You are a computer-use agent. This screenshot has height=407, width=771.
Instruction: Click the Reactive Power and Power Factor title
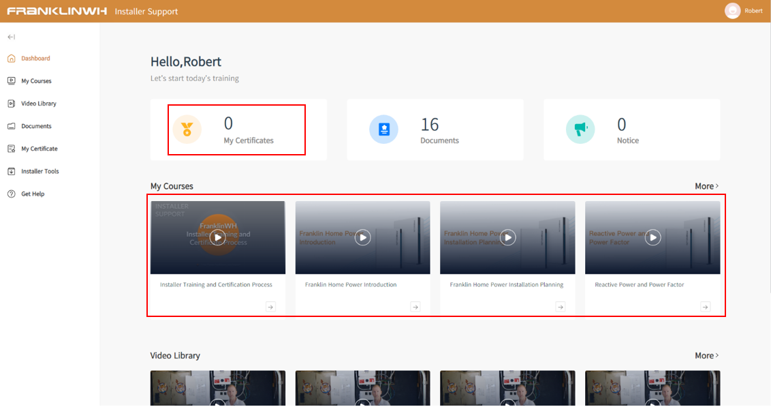[640, 284]
